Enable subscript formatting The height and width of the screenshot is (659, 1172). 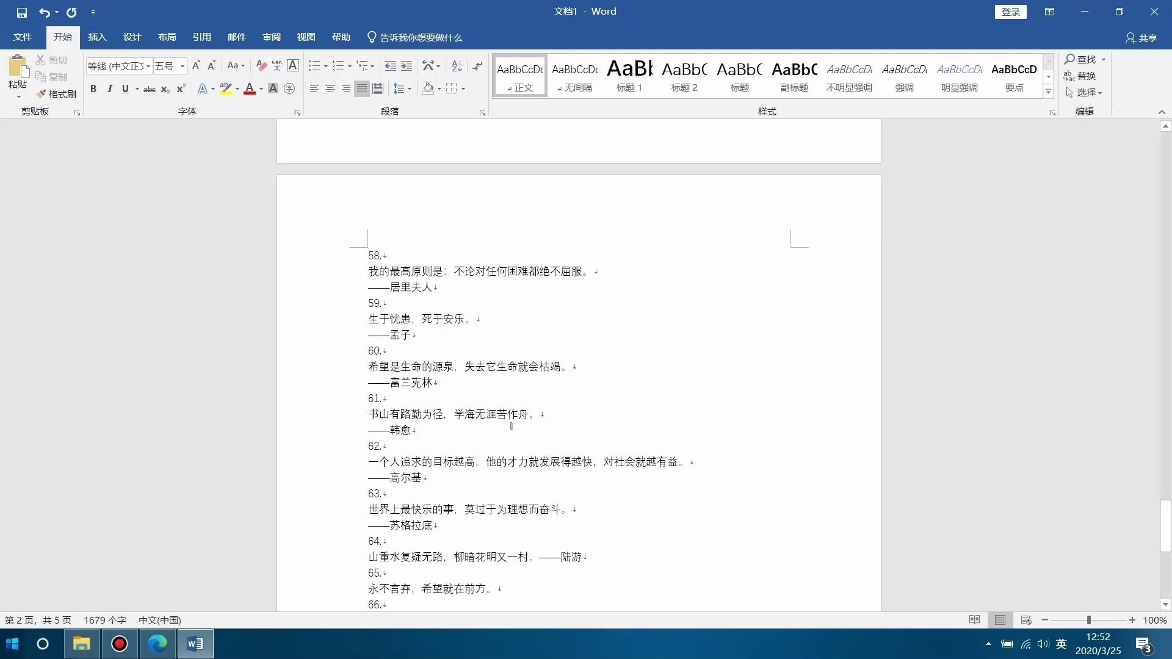point(164,90)
